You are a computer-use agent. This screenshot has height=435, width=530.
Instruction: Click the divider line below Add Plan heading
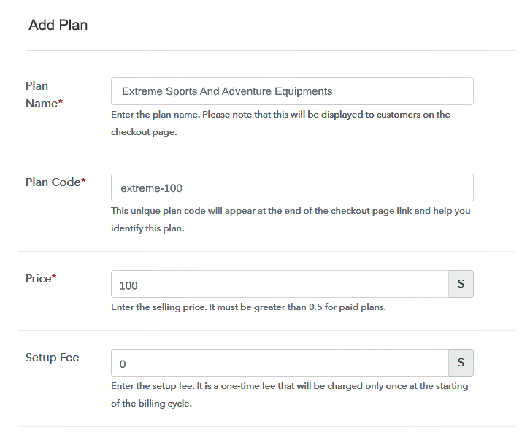(270, 50)
